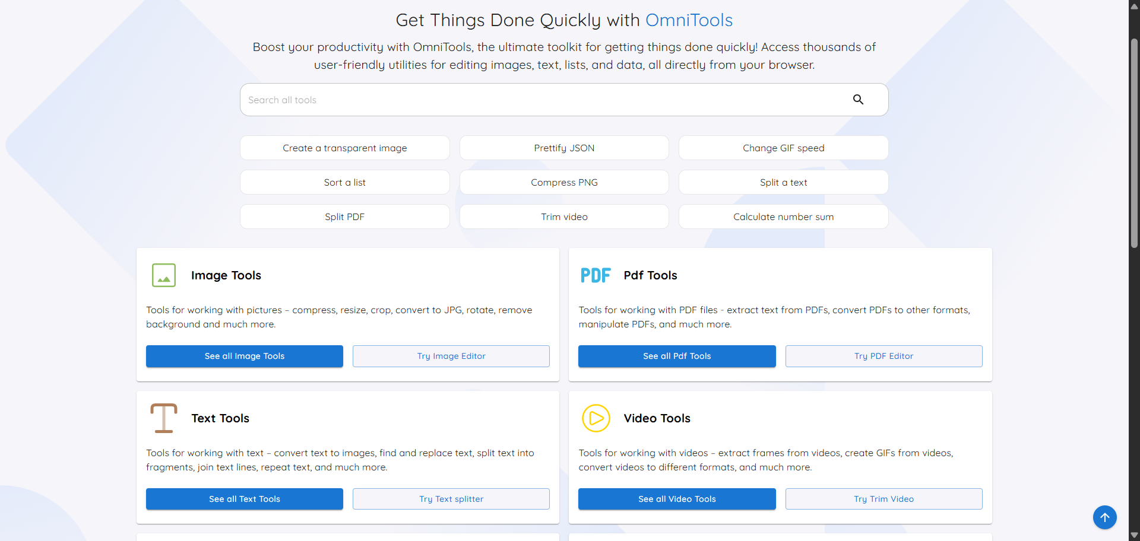The height and width of the screenshot is (541, 1140).
Task: Click the yellow Video Tools play icon
Action: pyautogui.click(x=596, y=418)
